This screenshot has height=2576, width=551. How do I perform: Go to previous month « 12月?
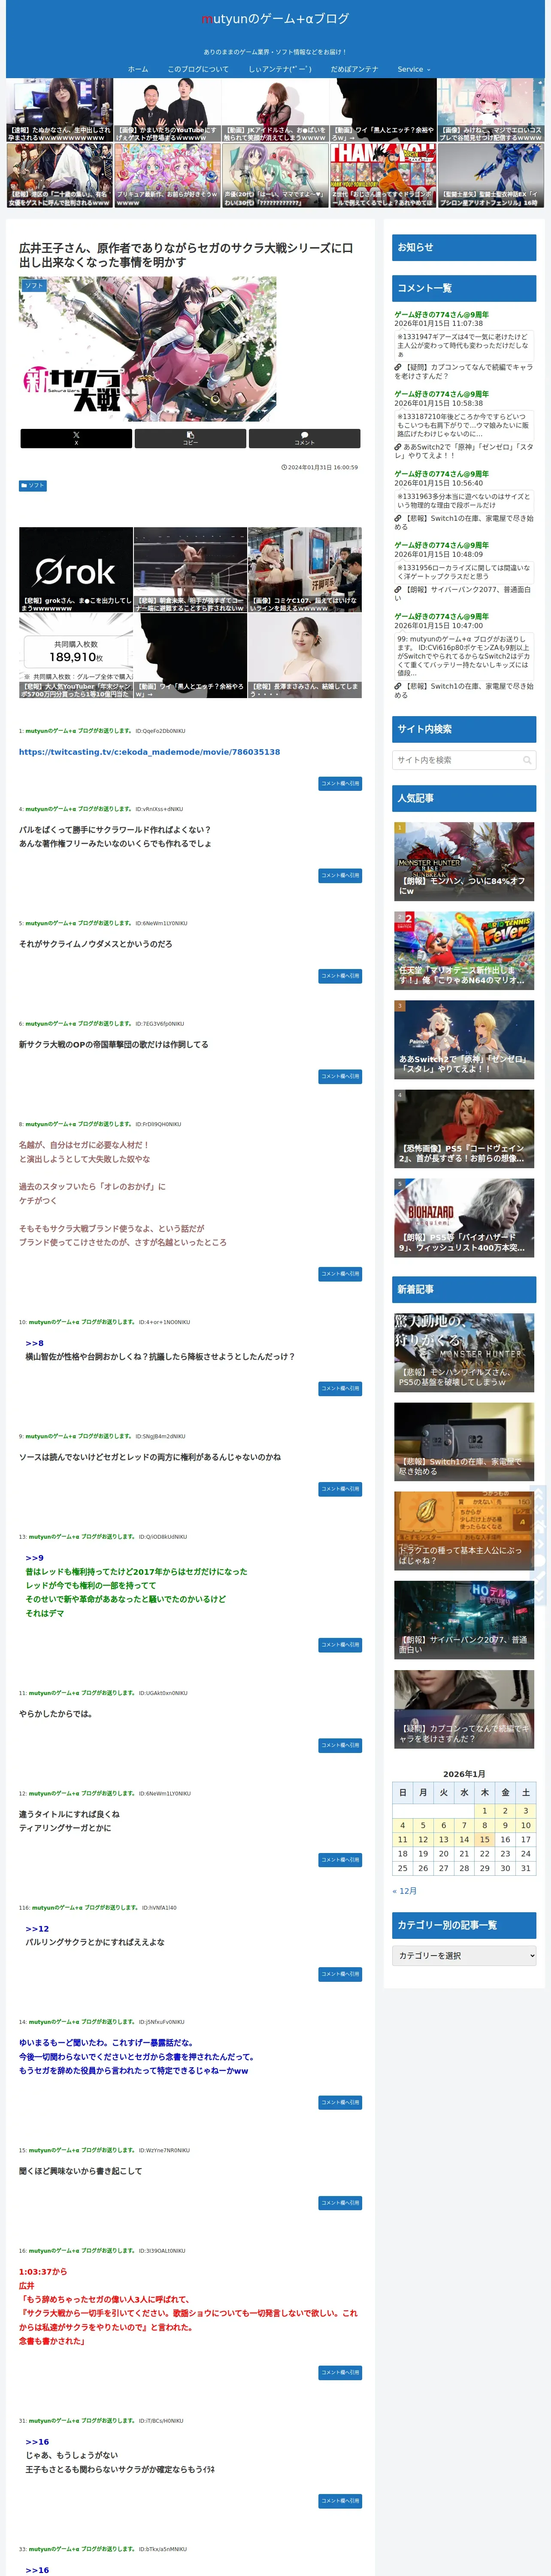pos(405,1891)
